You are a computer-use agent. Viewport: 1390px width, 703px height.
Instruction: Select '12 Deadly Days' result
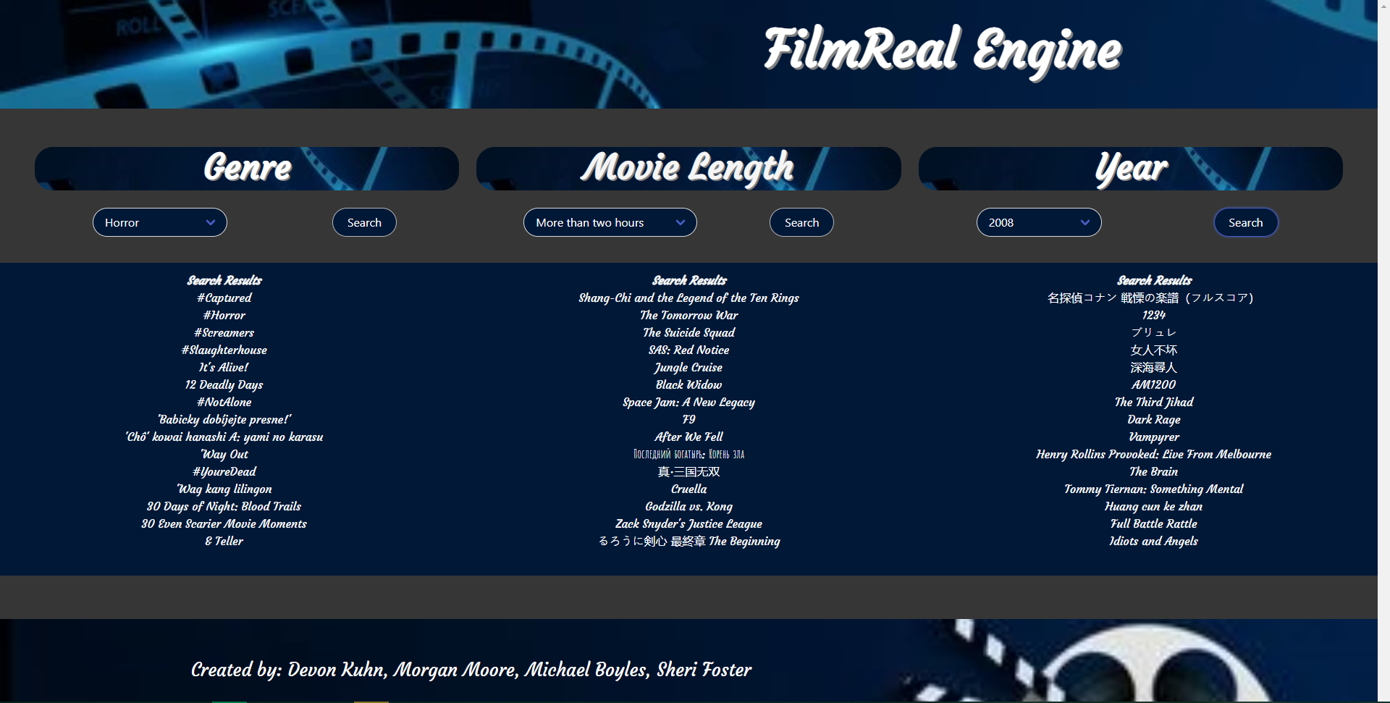pos(224,384)
